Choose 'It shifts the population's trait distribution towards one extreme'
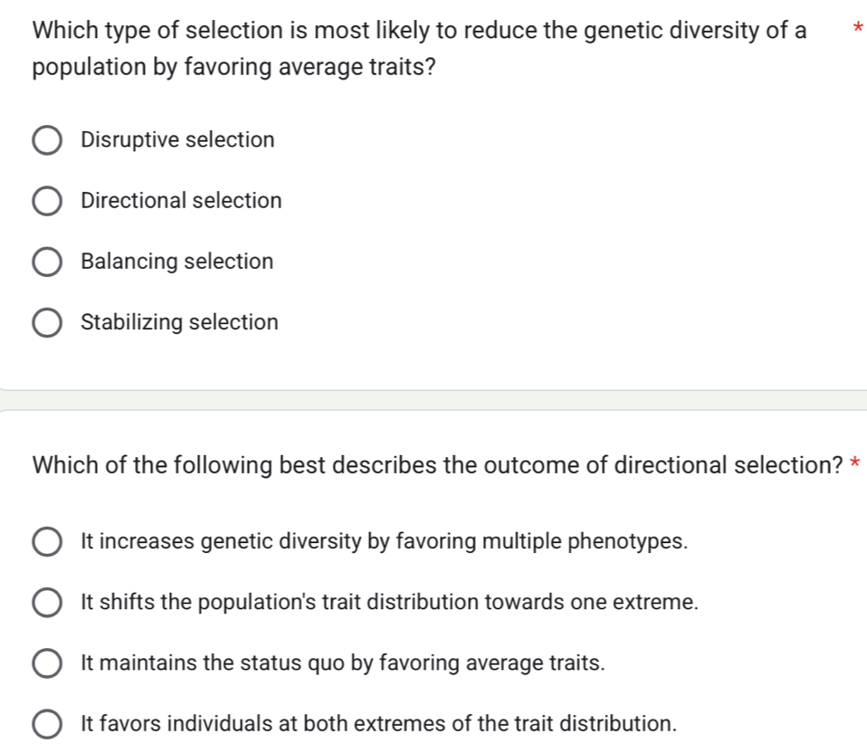Image resolution: width=867 pixels, height=753 pixels. point(47,602)
